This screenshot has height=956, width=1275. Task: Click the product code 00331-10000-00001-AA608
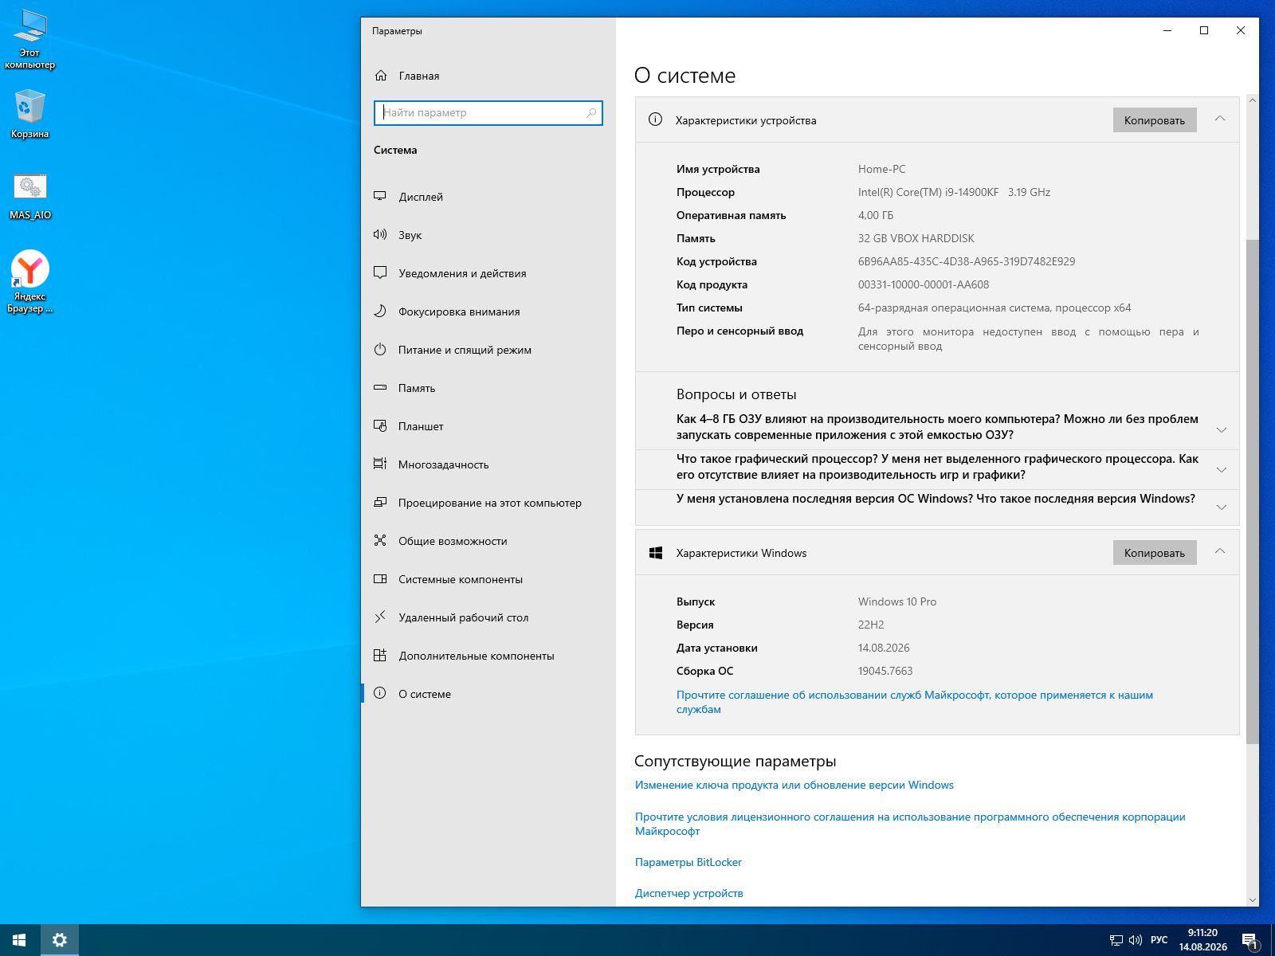(x=924, y=284)
